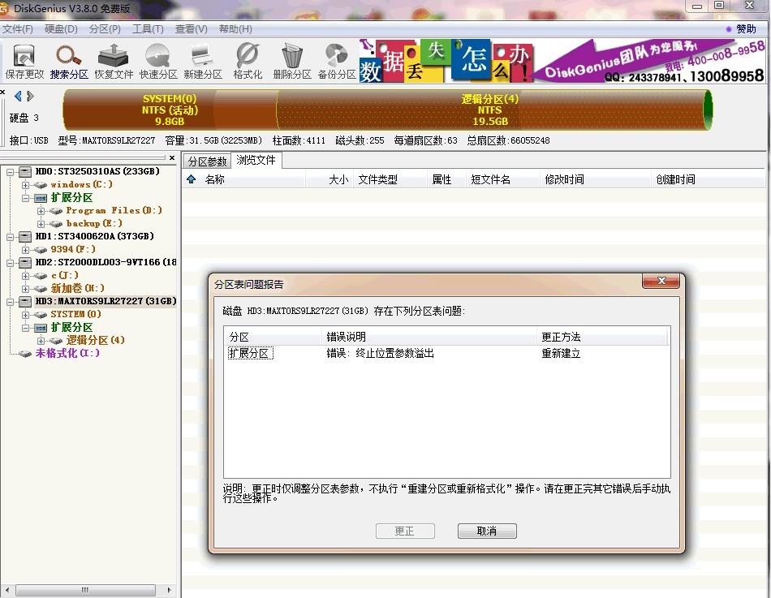Click the tree panel horizontal scrollbar thumb
The height and width of the screenshot is (598, 771).
tap(85, 590)
